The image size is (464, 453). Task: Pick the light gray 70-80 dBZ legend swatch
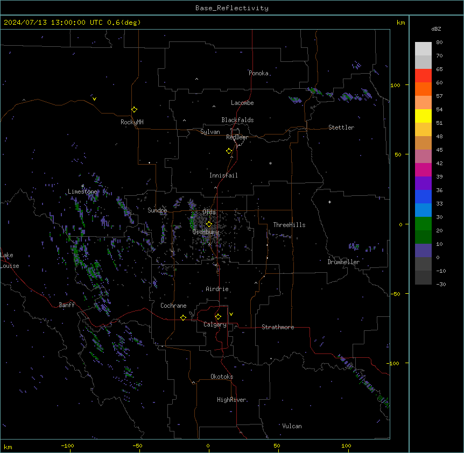tap(423, 49)
